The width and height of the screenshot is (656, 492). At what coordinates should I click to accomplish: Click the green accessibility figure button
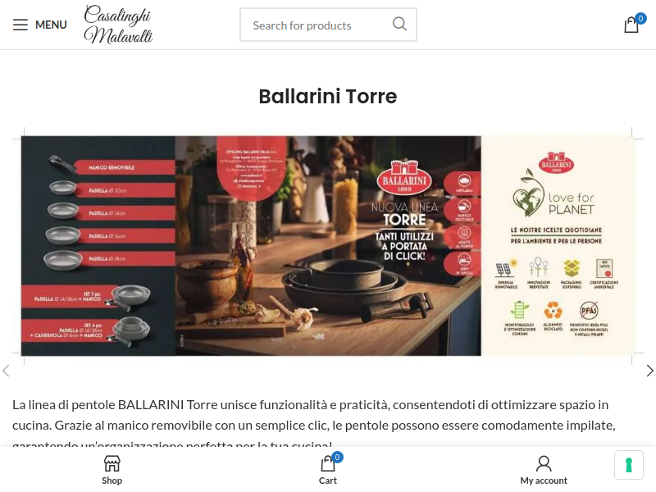coord(628,465)
